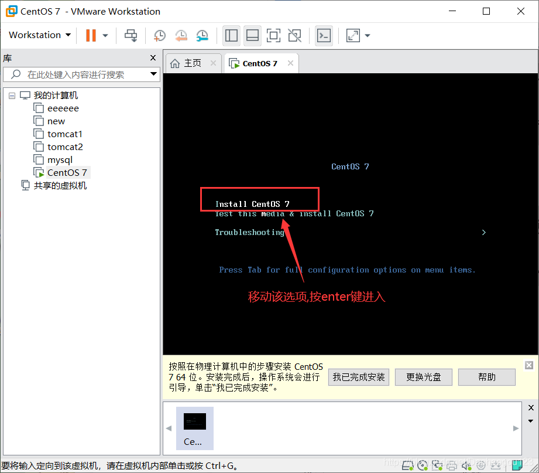Select the mysql virtual machine
Screen dimensions: 539x473
53,160
